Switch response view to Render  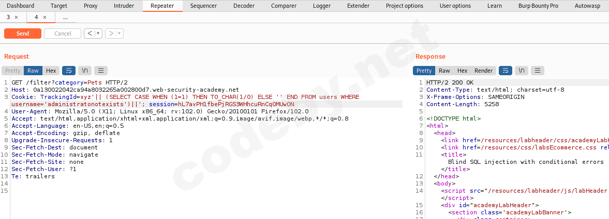484,71
